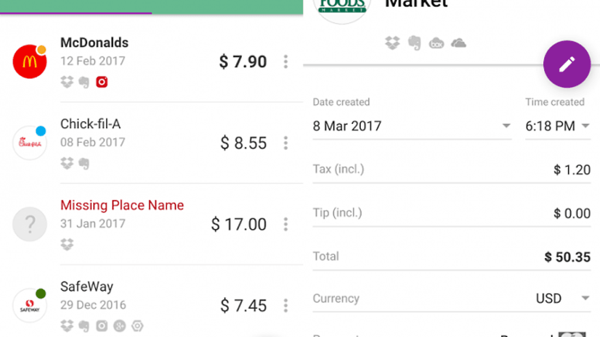Click the cloud icon under Whole Foods Market
The height and width of the screenshot is (337, 600).
458,43
